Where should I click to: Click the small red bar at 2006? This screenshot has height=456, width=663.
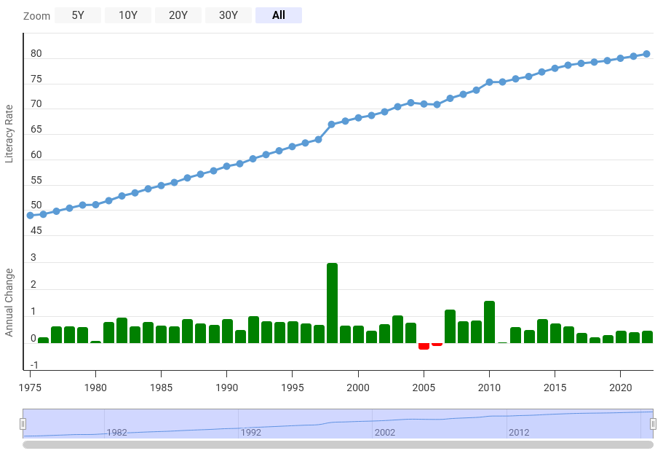click(437, 345)
